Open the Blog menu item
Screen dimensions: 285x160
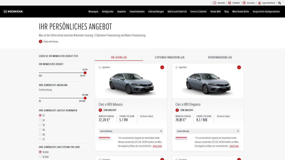point(227,12)
